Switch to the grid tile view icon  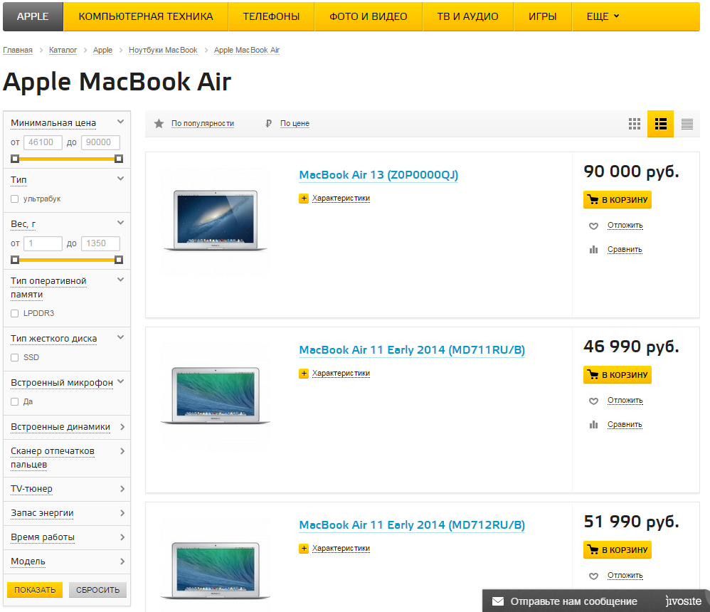(x=635, y=124)
